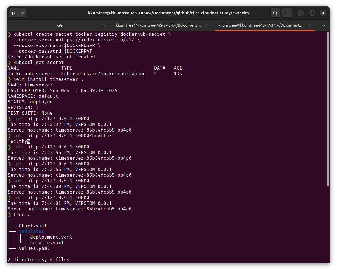Click the curl healthz command line

point(62,135)
